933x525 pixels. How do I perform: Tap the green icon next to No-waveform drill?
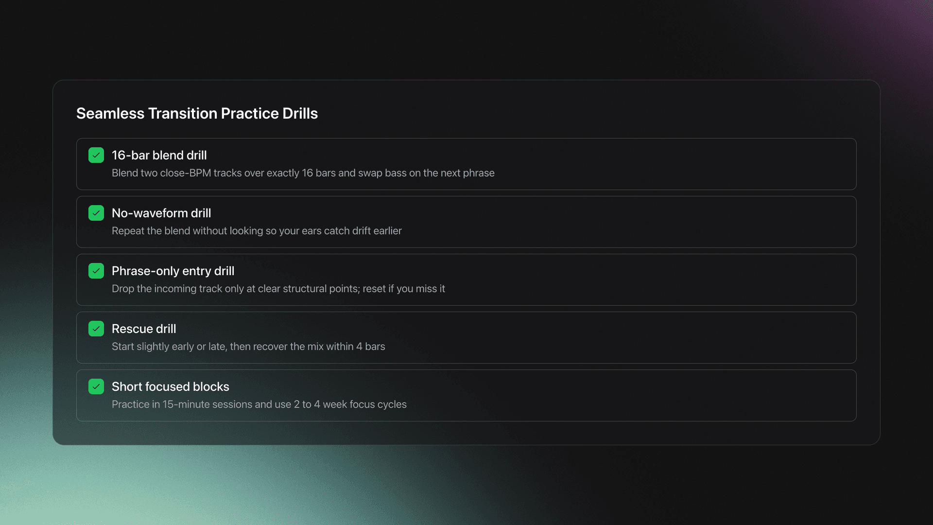click(x=96, y=213)
